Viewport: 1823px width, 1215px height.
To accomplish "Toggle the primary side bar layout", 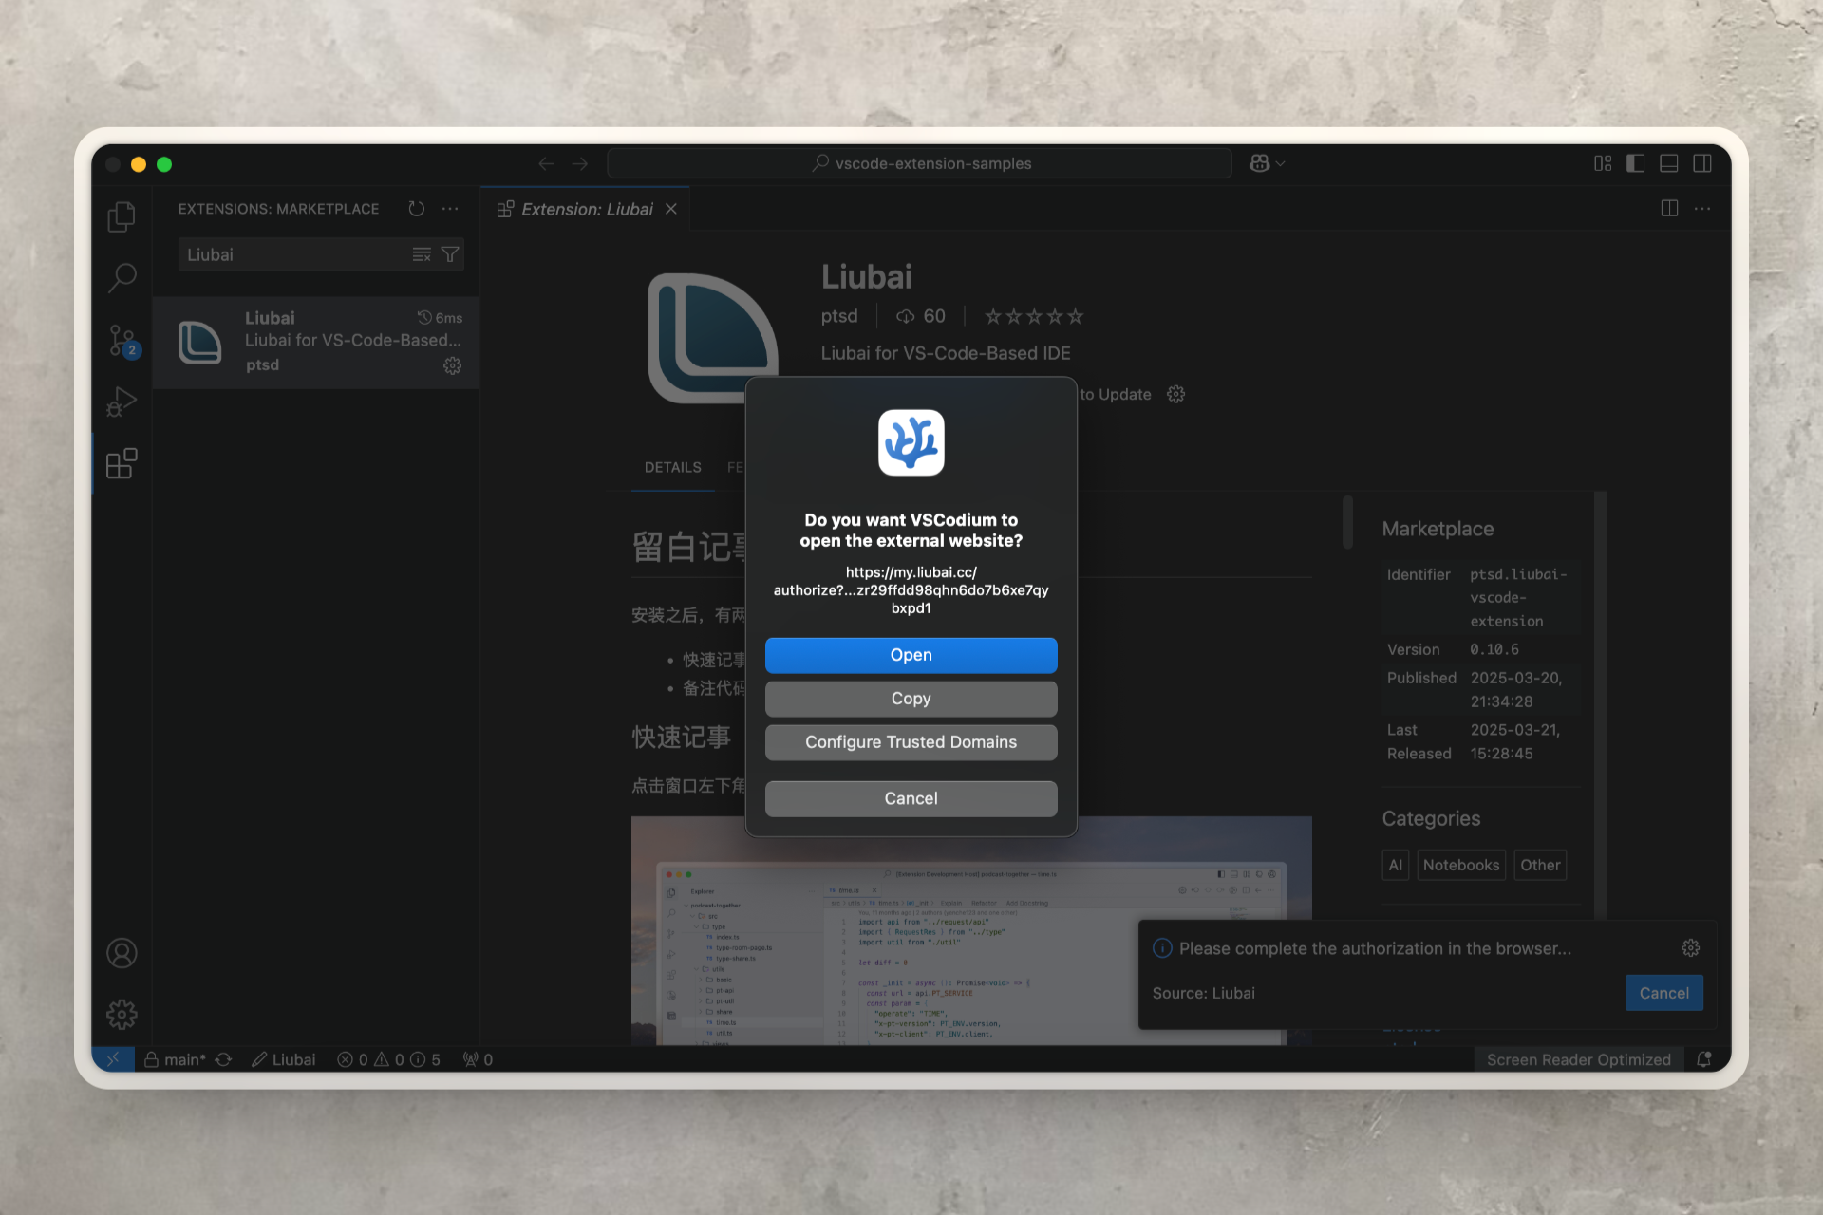I will coord(1635,163).
